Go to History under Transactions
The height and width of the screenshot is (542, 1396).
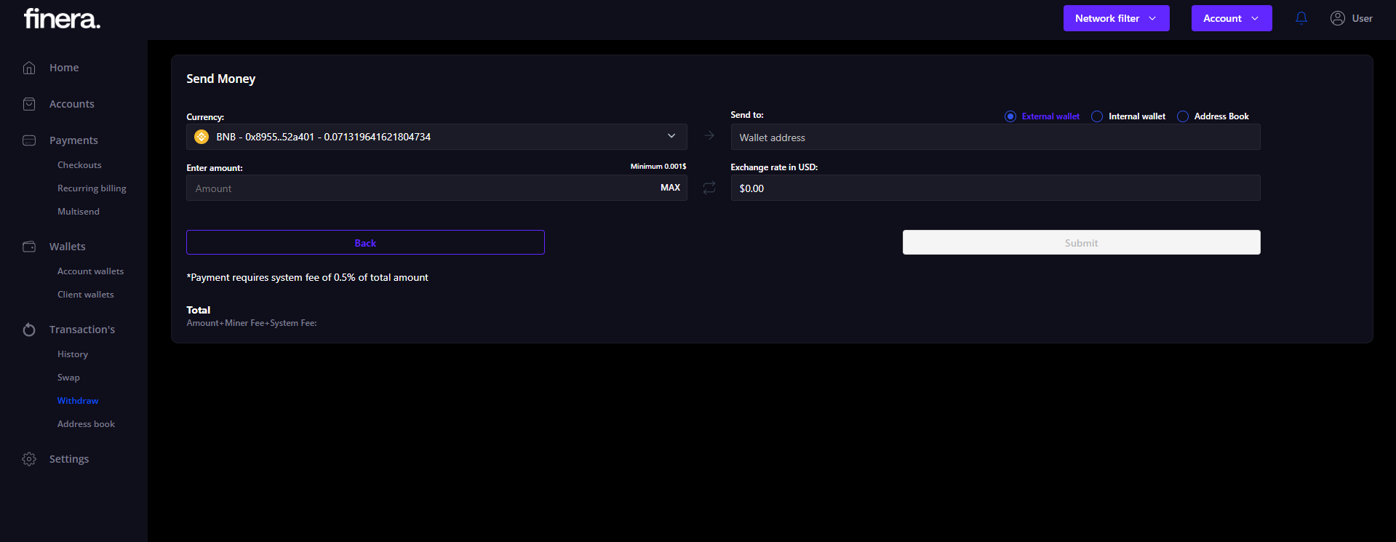[x=73, y=354]
